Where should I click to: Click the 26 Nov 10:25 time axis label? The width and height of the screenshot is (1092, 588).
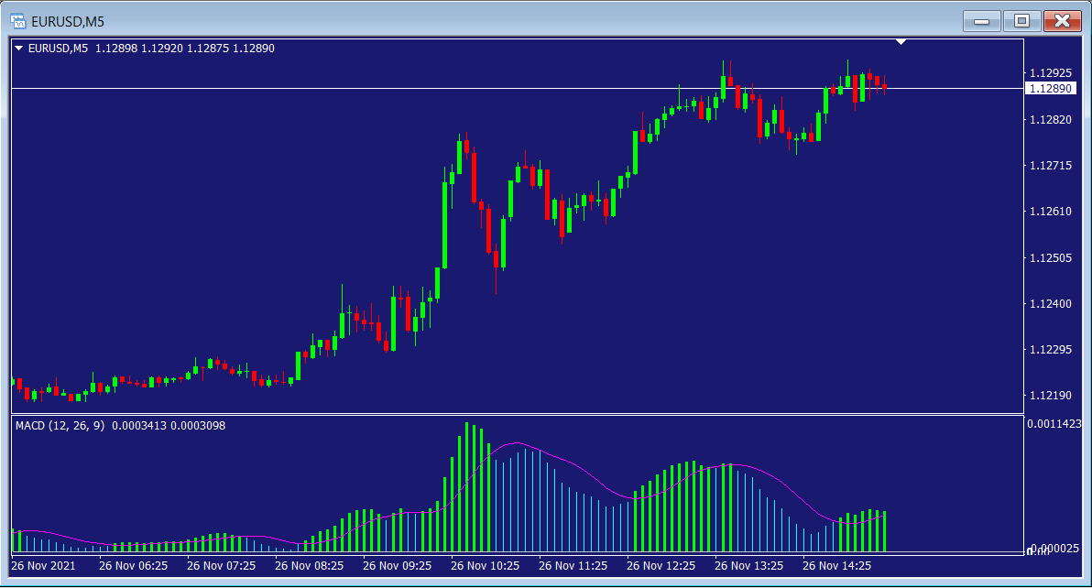click(x=485, y=566)
